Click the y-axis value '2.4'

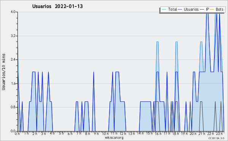(13, 59)
